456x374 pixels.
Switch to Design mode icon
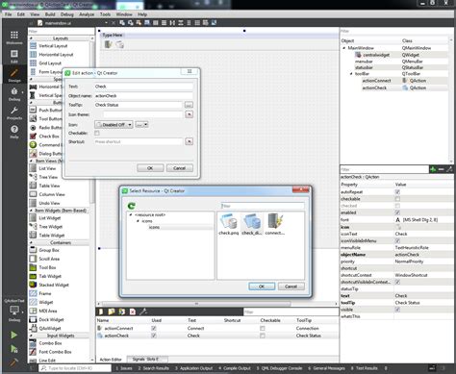coord(14,75)
